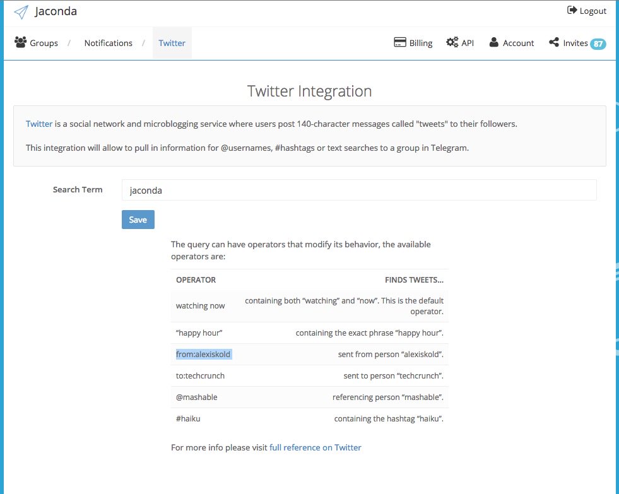Screen dimensions: 619x494
Task: Select the @mashable operator cell
Action: point(197,397)
